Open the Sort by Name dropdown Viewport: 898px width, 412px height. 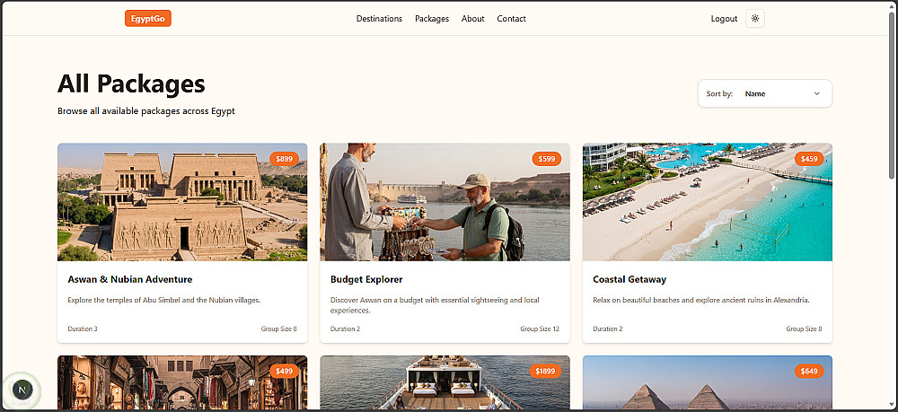[764, 93]
